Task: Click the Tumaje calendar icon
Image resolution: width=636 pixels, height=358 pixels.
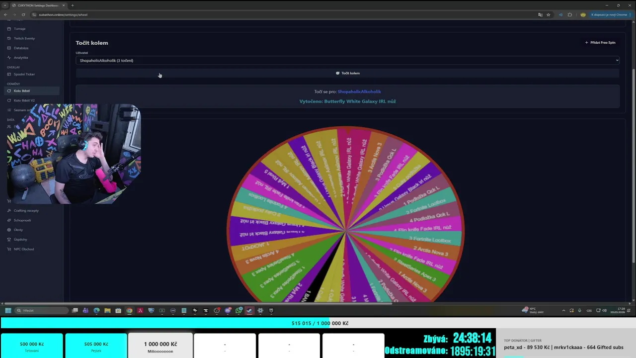Action: click(x=9, y=29)
